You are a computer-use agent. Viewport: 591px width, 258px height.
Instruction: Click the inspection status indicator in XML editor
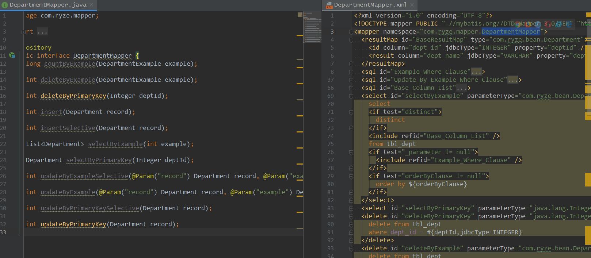(x=588, y=15)
